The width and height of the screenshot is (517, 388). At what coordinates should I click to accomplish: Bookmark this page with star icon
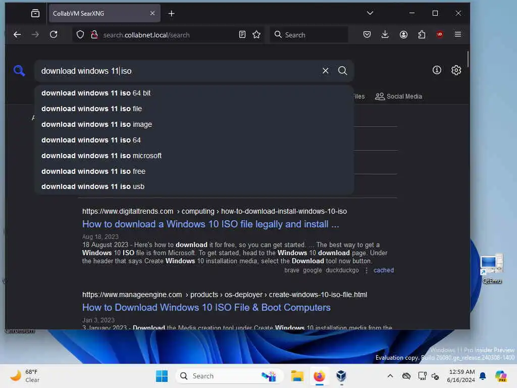tap(256, 35)
